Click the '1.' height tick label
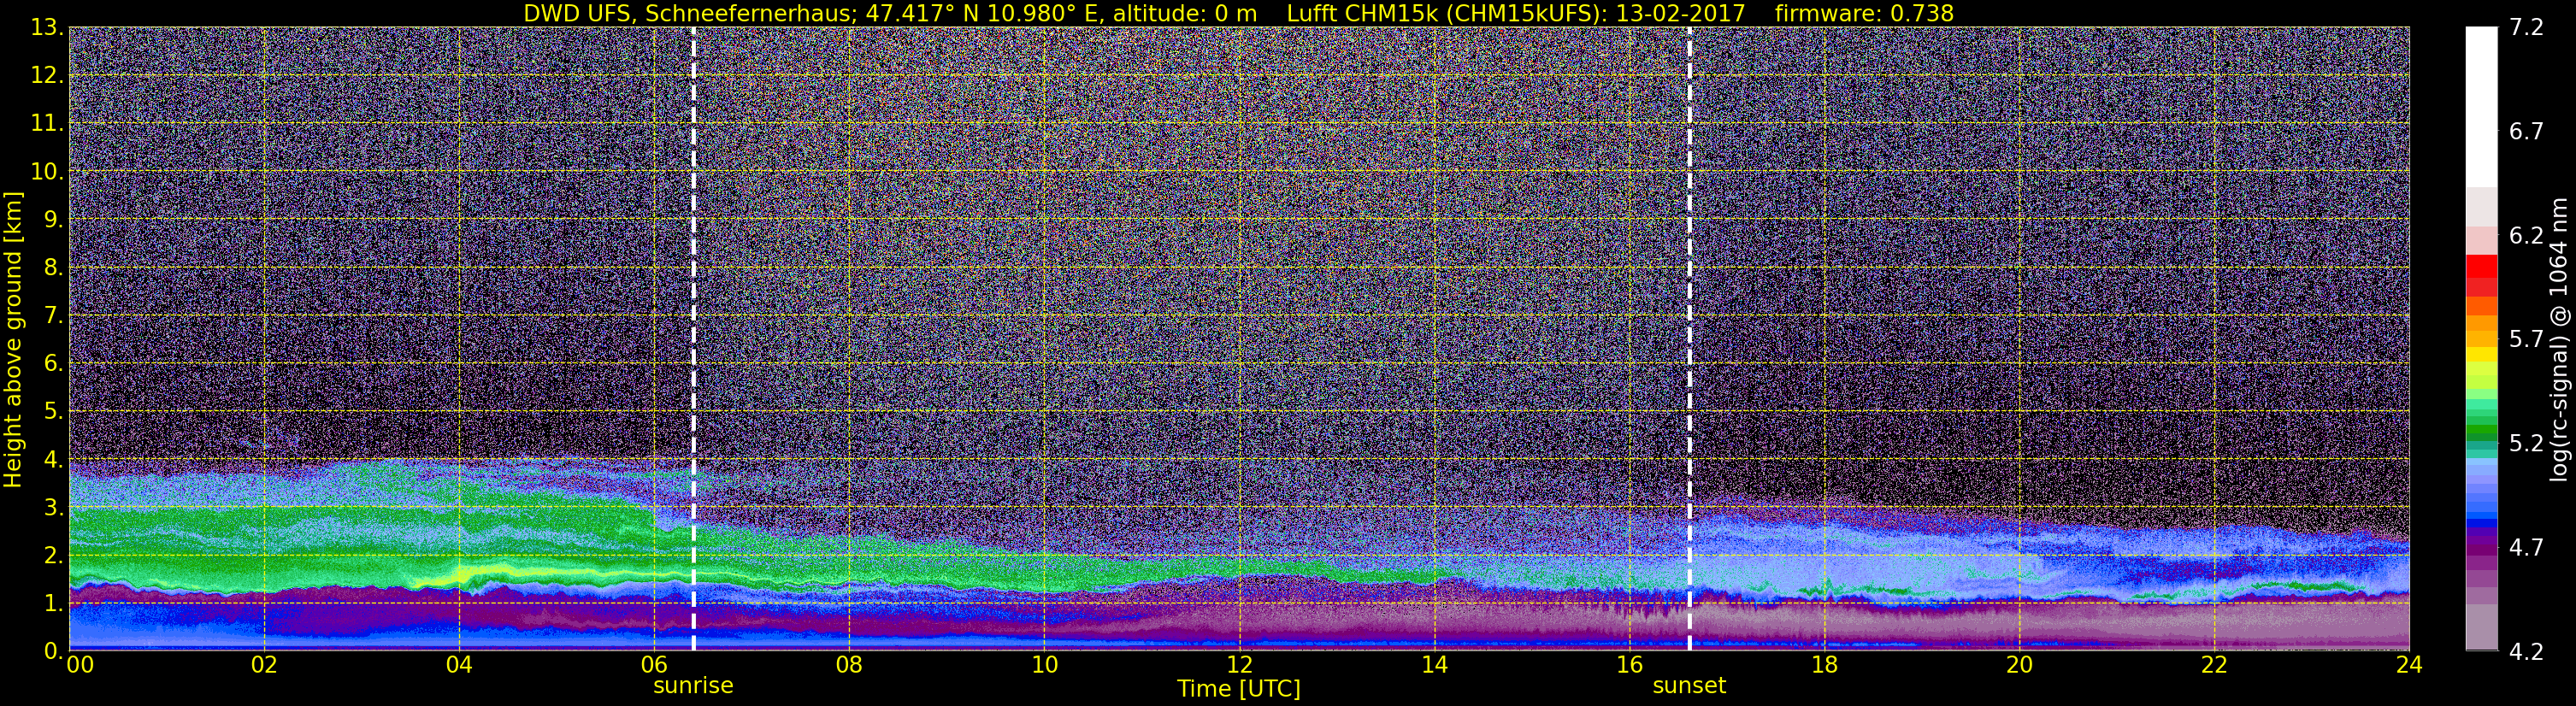Image resolution: width=2576 pixels, height=706 pixels. click(x=52, y=603)
